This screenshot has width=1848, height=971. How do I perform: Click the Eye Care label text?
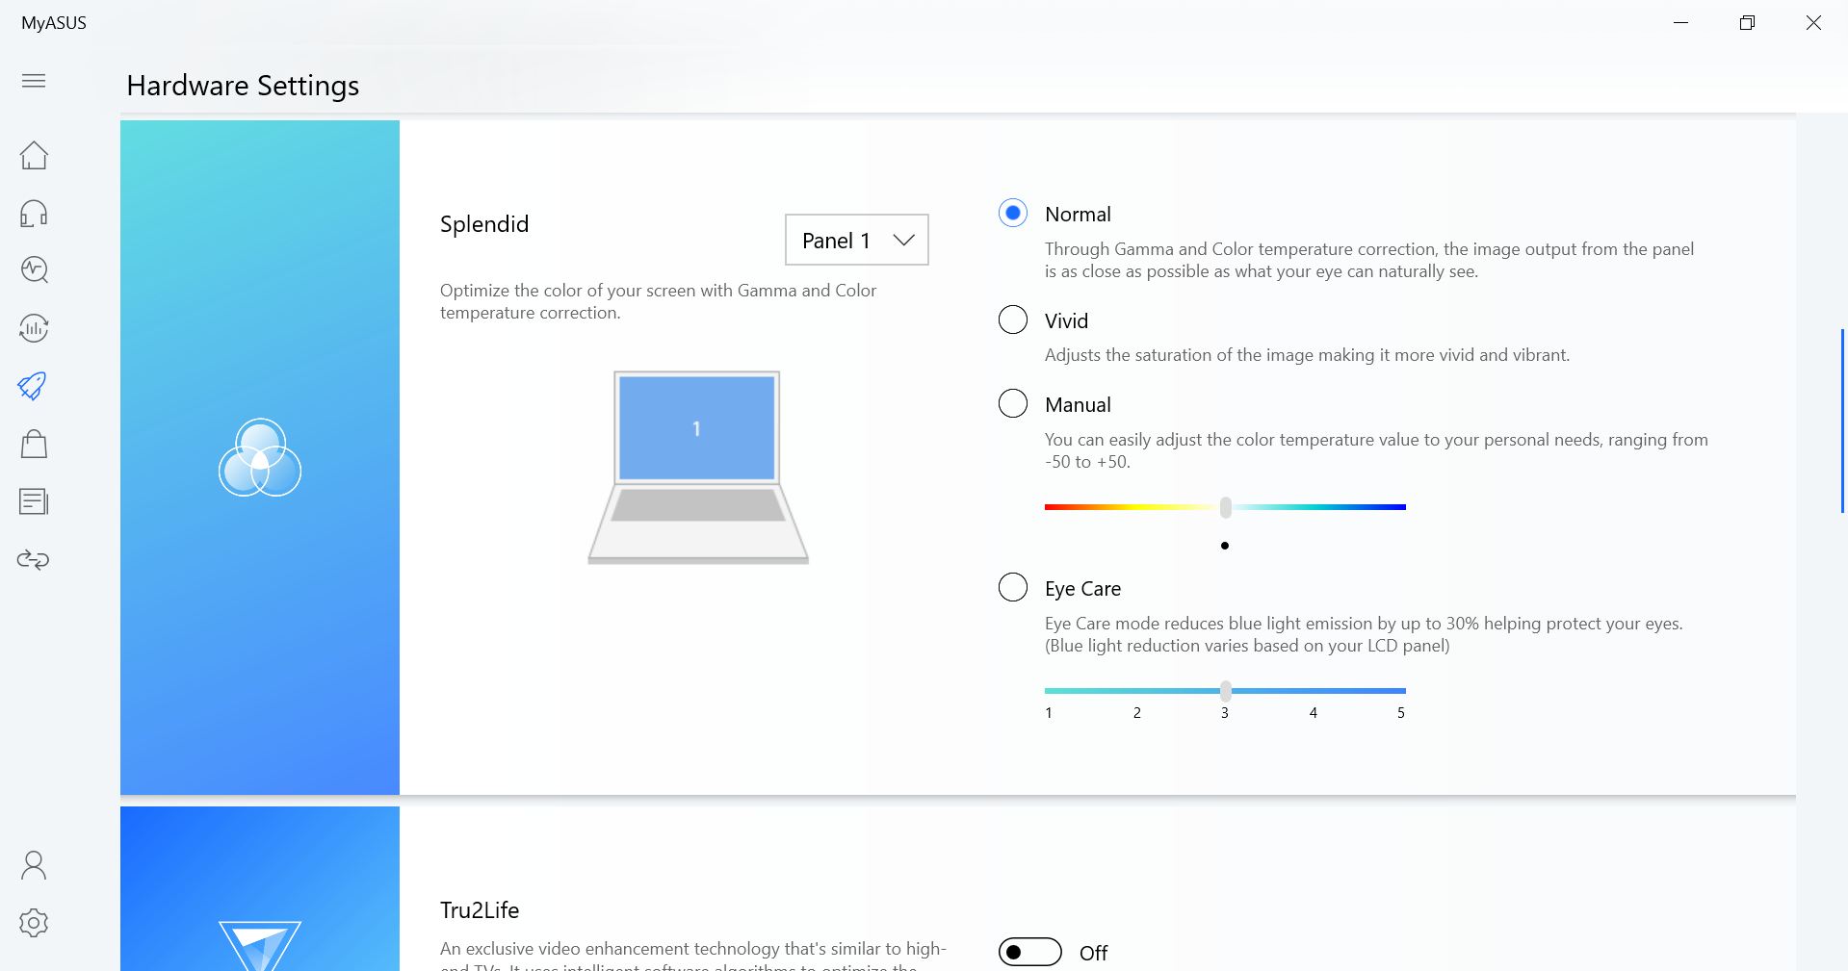coord(1082,588)
